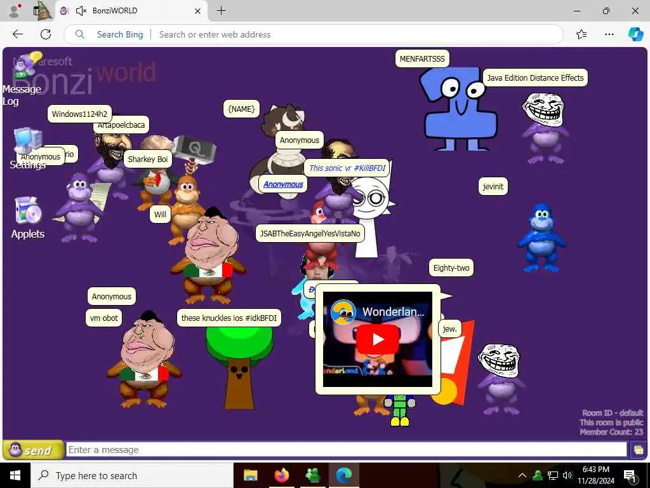Open a new browser tab

click(x=222, y=11)
